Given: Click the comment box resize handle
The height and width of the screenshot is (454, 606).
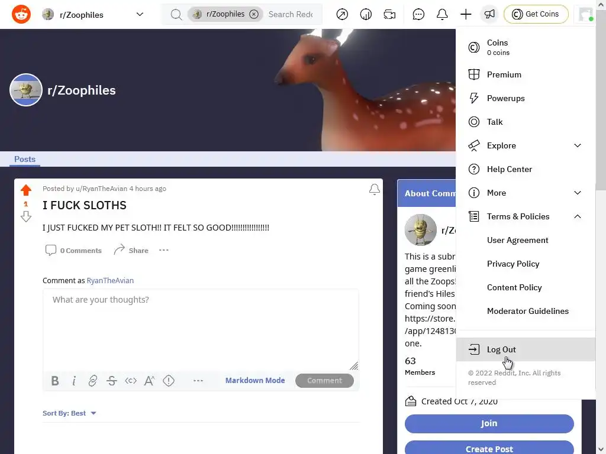Looking at the screenshot, I should [x=354, y=366].
